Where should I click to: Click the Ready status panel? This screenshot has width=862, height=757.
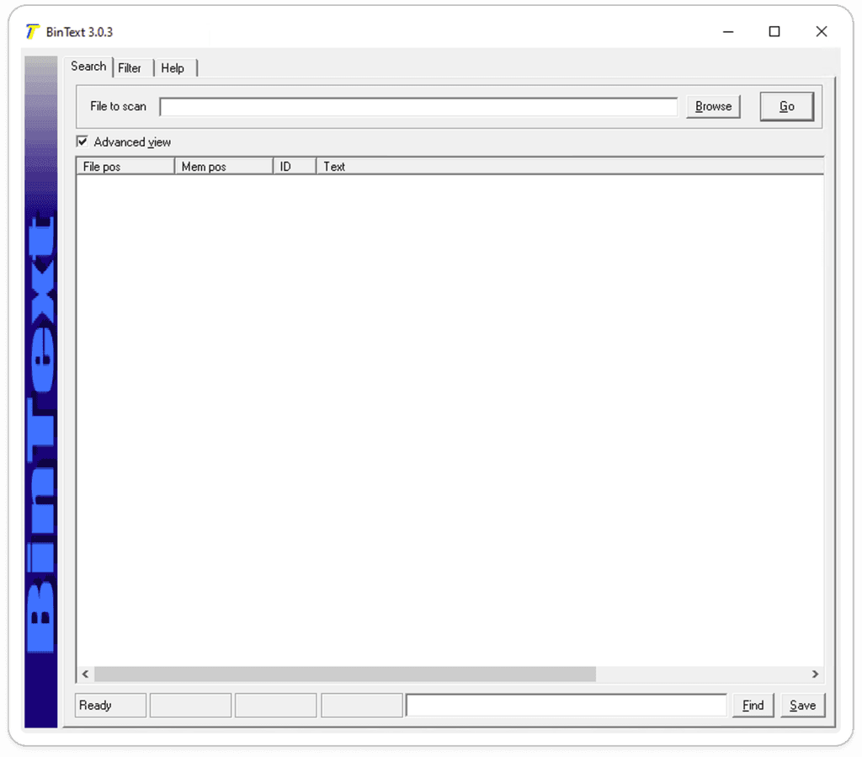click(109, 705)
